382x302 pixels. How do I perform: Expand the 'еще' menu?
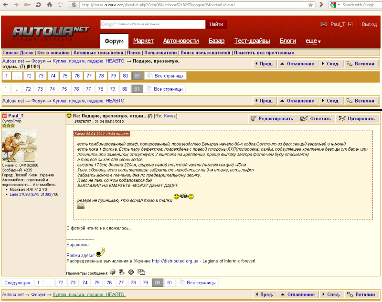[313, 41]
